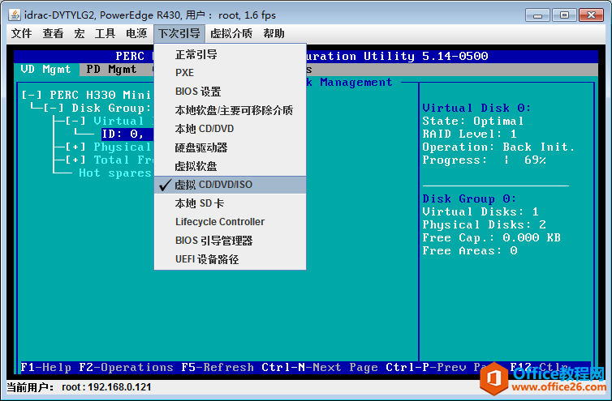The height and width of the screenshot is (401, 612).
Task: Switch to VD Mgmt tab
Action: click(46, 70)
